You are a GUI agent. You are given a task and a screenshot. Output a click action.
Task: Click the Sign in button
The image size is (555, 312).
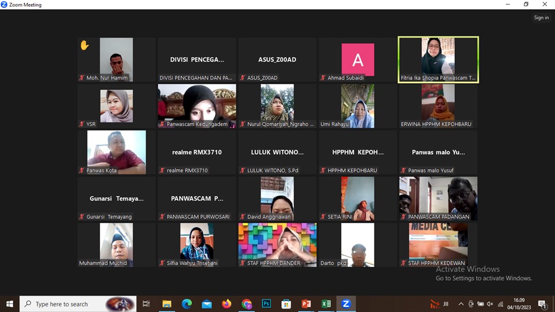(x=541, y=18)
